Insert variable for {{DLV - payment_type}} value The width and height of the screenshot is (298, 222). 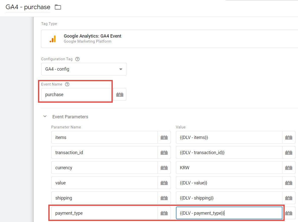[x=289, y=213]
